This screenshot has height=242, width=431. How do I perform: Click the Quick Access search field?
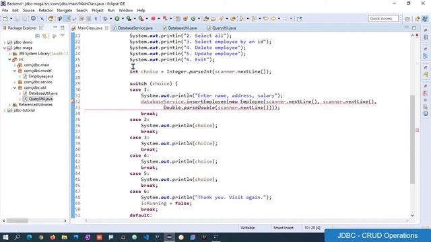[x=383, y=19]
